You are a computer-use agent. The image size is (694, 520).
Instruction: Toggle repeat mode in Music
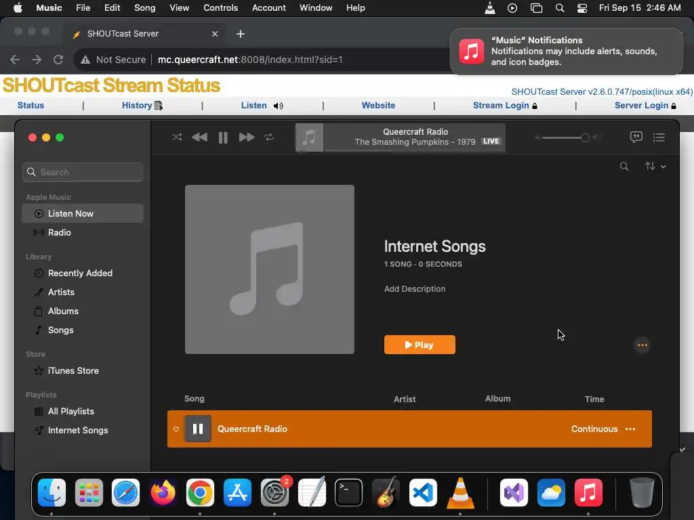[x=269, y=137]
